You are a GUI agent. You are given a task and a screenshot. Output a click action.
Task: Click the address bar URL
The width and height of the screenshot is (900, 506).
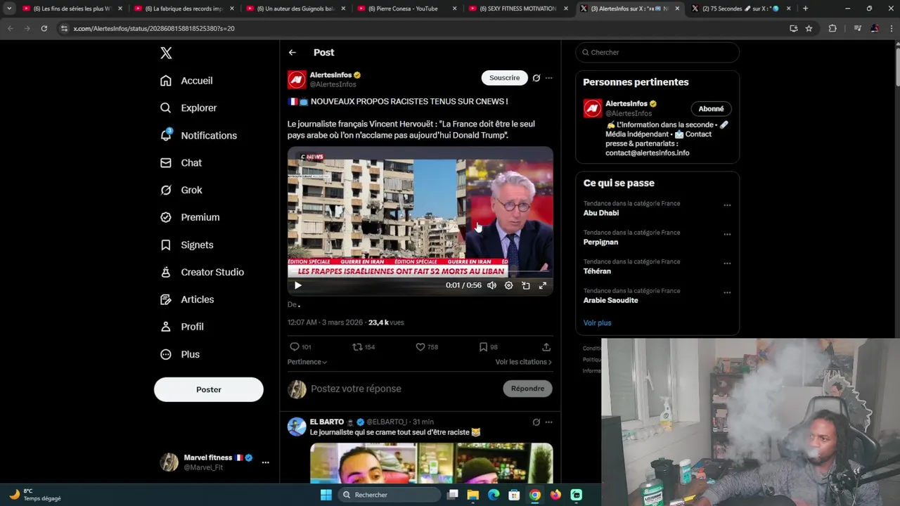point(154,29)
